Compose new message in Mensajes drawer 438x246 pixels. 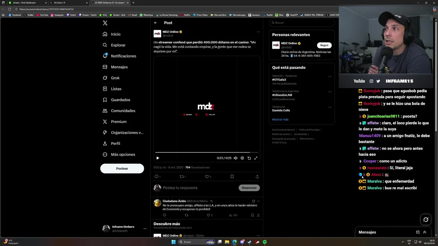418,232
